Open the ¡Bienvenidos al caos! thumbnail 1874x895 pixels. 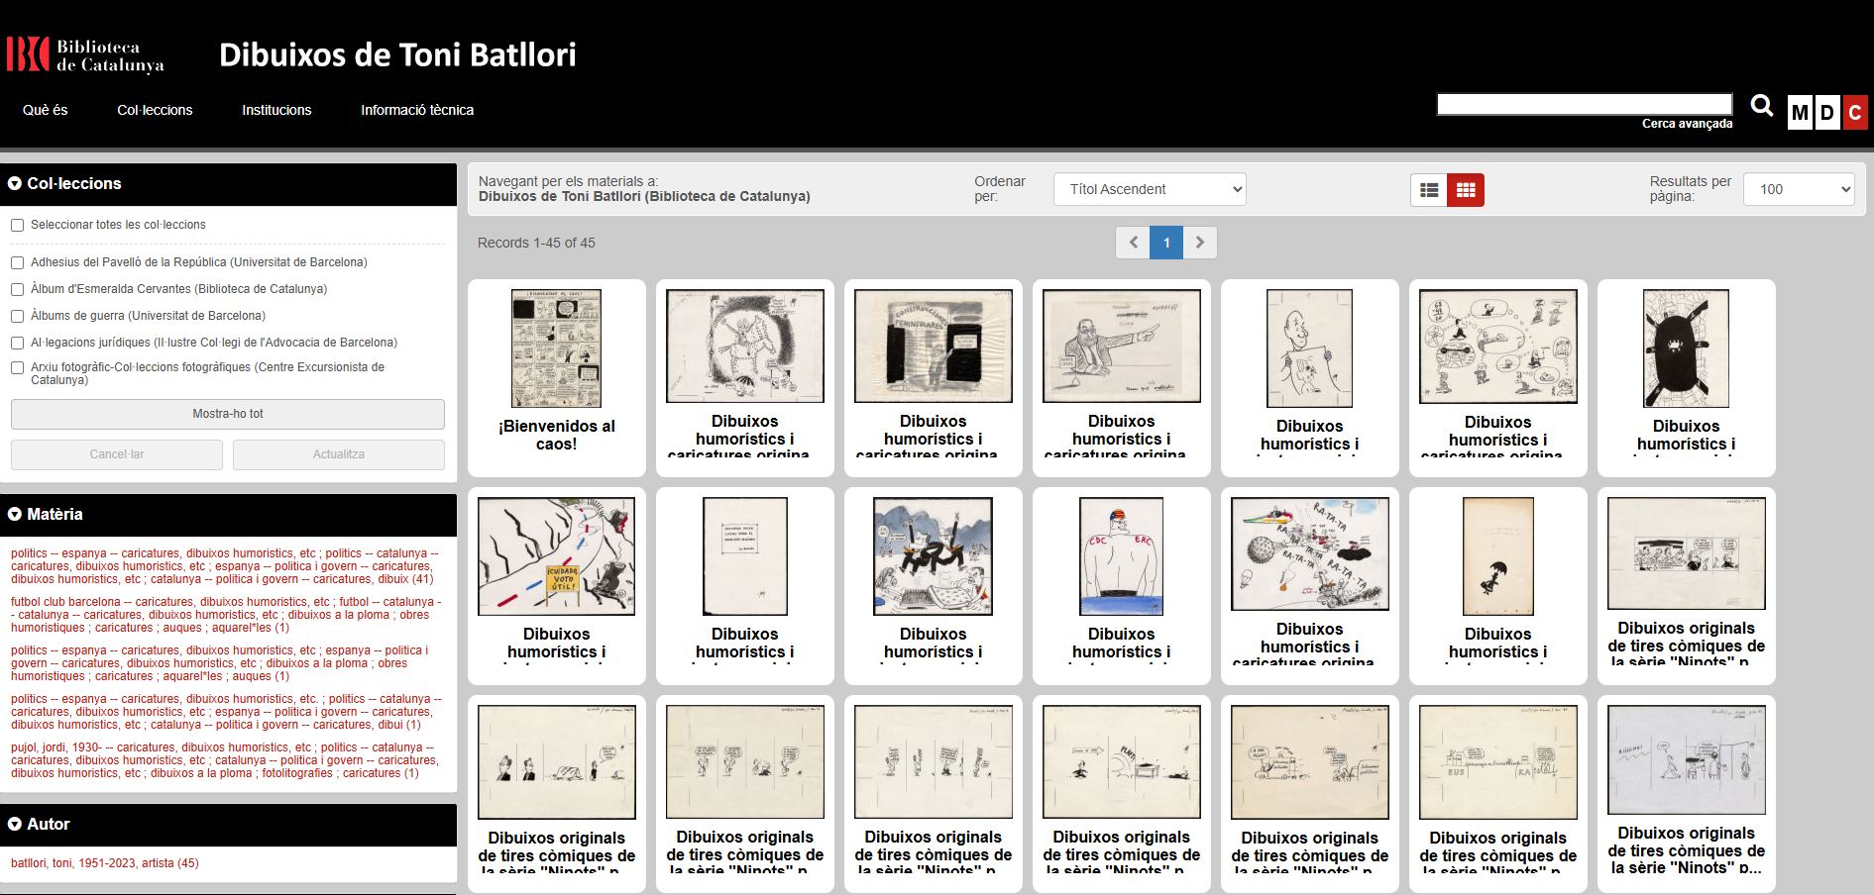pyautogui.click(x=556, y=348)
